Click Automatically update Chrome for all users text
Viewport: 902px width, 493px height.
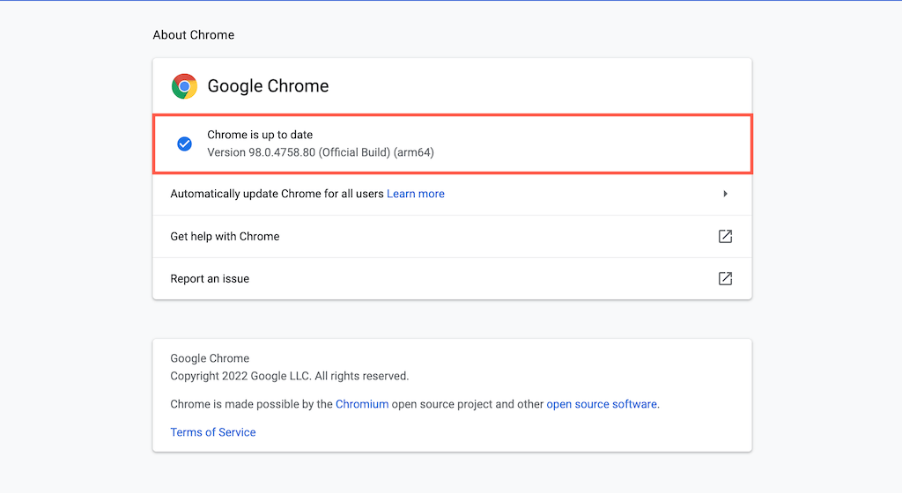coord(277,194)
